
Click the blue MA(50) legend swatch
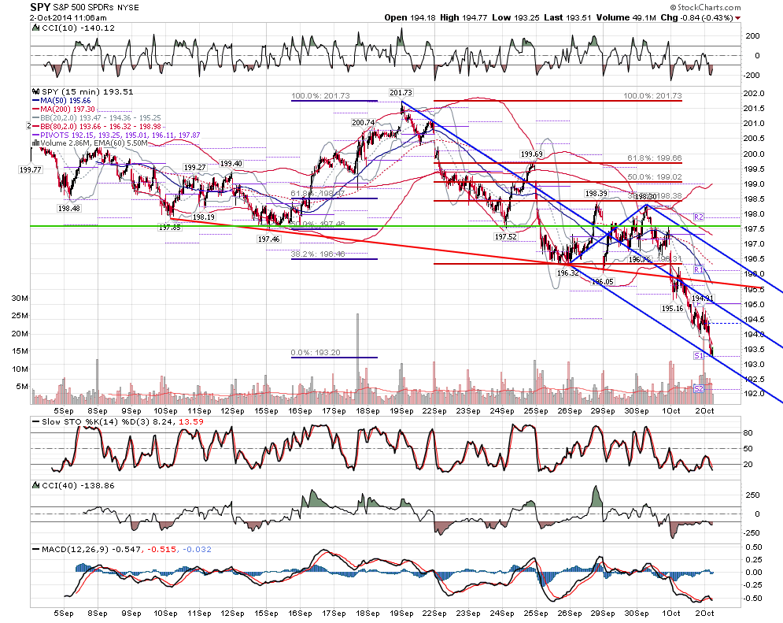click(x=35, y=101)
